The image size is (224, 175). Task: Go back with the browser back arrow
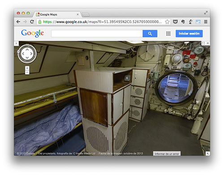[18, 22]
